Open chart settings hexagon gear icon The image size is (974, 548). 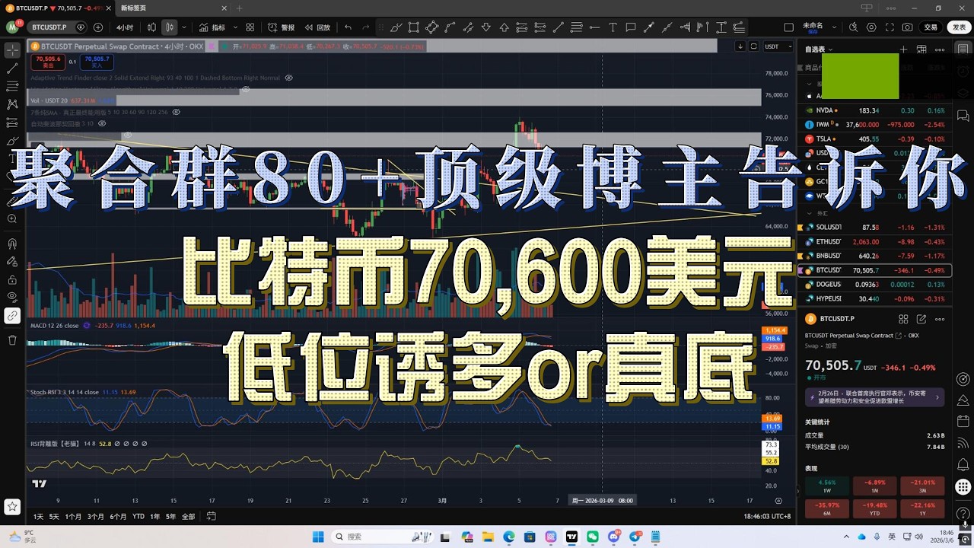(x=871, y=27)
